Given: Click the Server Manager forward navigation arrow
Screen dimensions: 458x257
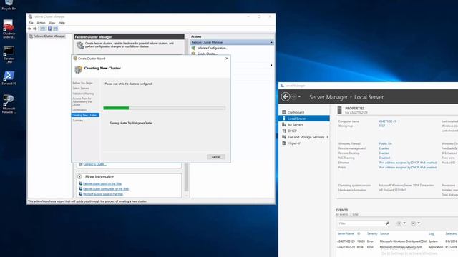Looking at the screenshot, I should (x=294, y=97).
